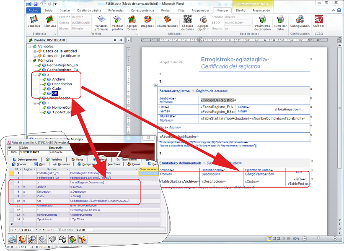Save the document from the quick access toolbar
The width and height of the screenshot is (344, 251).
[35, 4]
